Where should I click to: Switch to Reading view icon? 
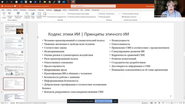click(159, 103)
